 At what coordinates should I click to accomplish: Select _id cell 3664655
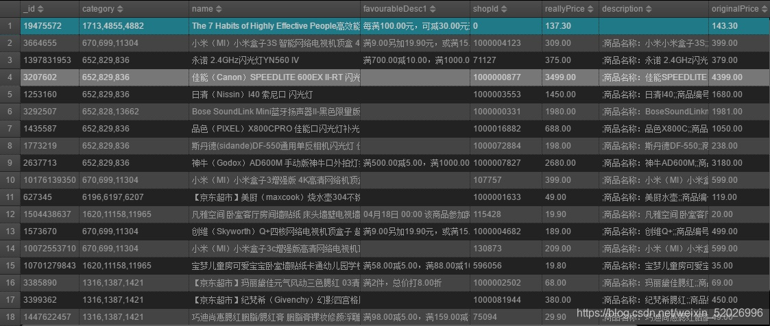click(x=49, y=43)
